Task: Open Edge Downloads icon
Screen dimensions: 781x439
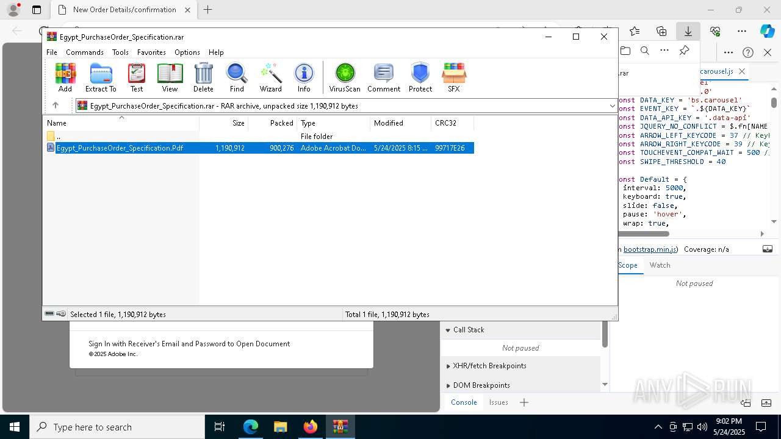Action: (688, 31)
